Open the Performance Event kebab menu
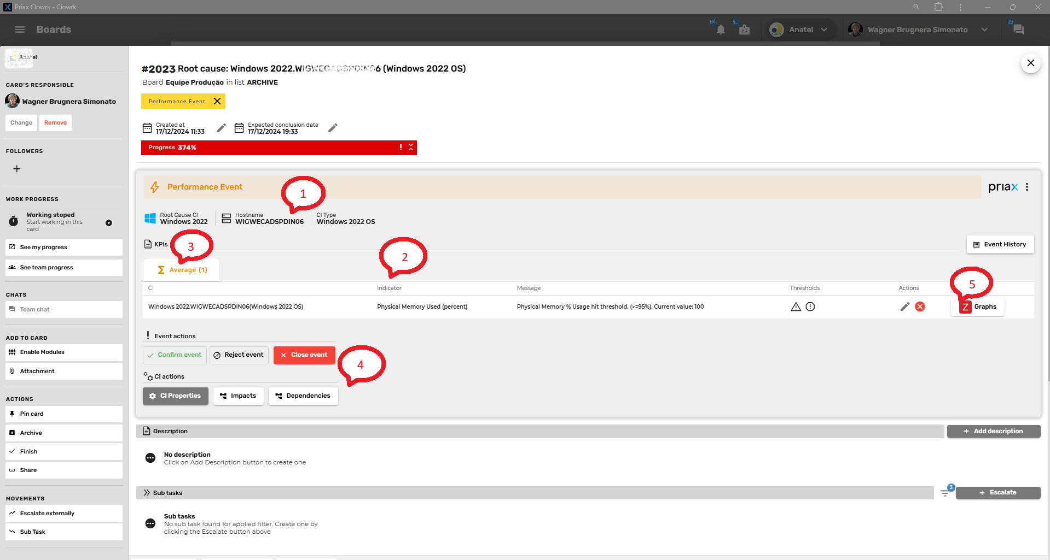The width and height of the screenshot is (1050, 560). pyautogui.click(x=1027, y=187)
